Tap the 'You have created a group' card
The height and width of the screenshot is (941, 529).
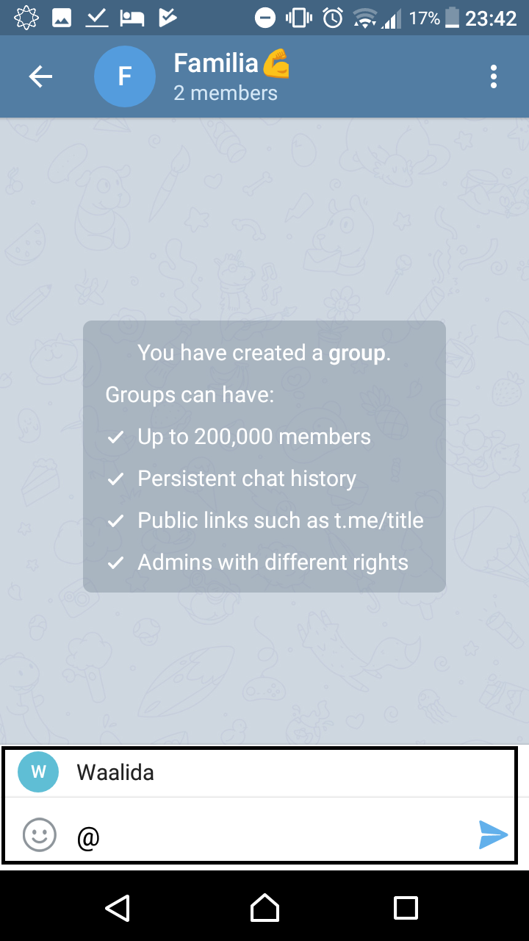point(264,457)
